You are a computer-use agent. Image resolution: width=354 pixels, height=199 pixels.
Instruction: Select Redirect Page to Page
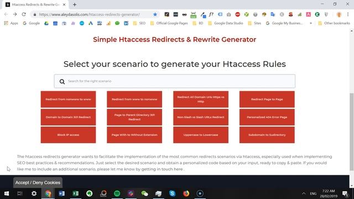pos(267,99)
